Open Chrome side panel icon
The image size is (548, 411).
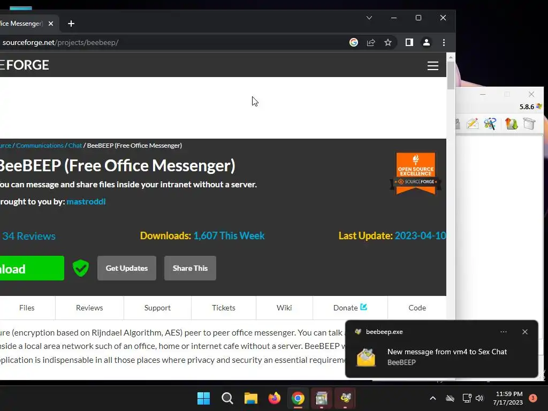tap(409, 42)
